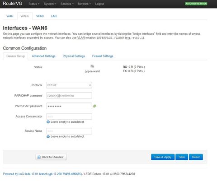Expand the Status menu in navbar
The image size is (217, 186).
click(x=34, y=4)
